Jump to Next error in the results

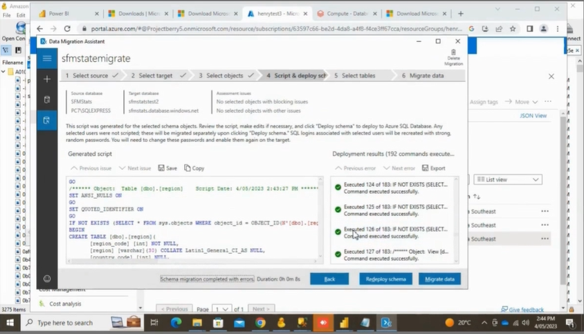399,168
